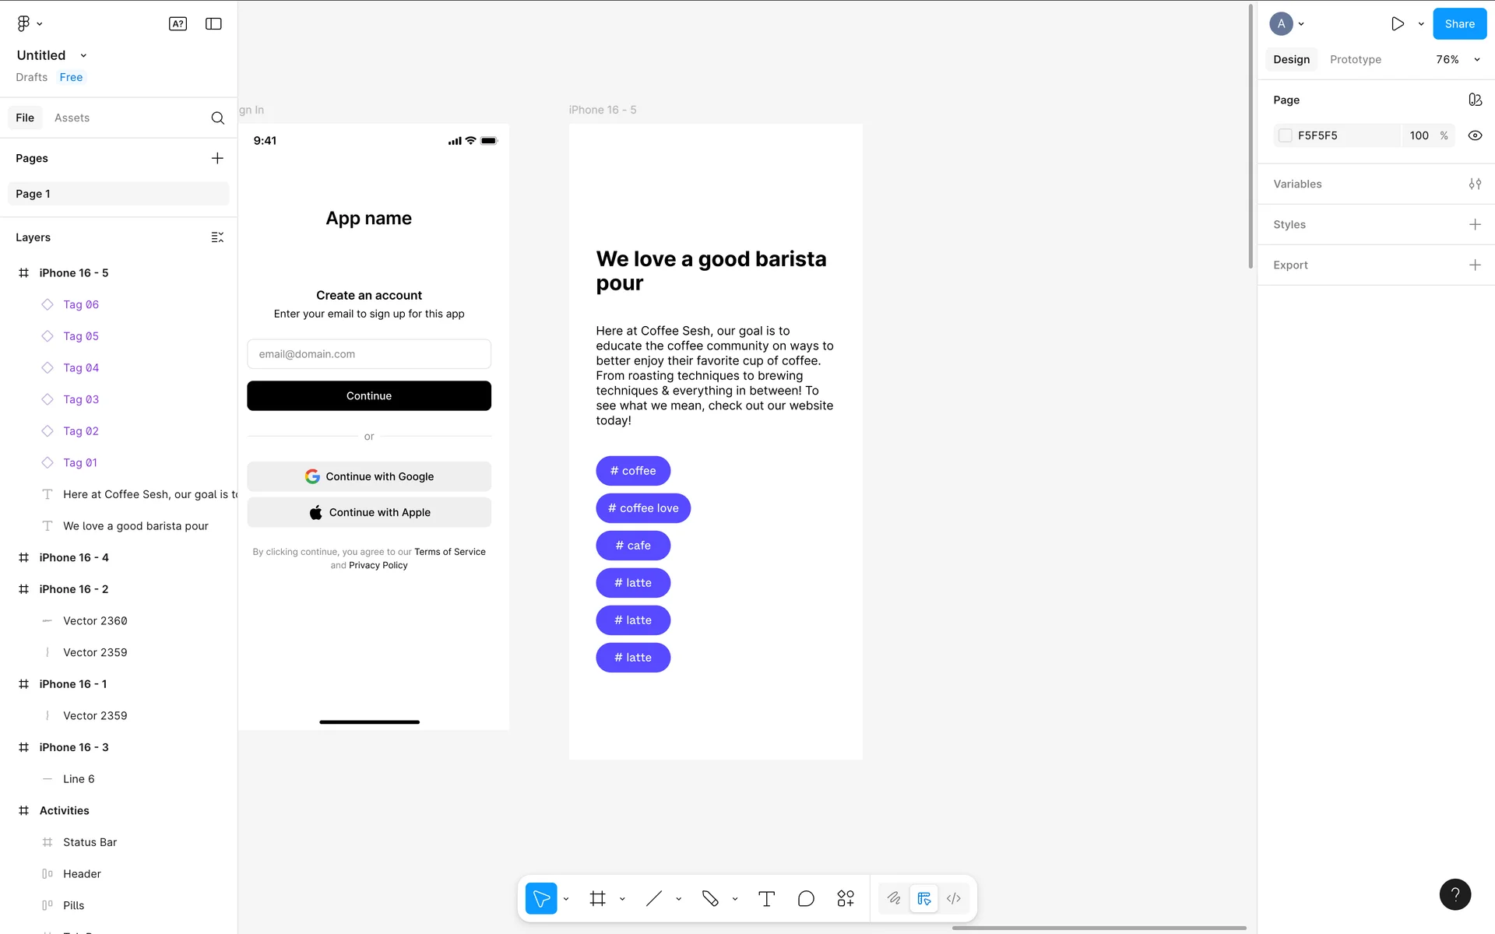
Task: Click the F5F5F5 page color swatch
Action: [x=1286, y=135]
